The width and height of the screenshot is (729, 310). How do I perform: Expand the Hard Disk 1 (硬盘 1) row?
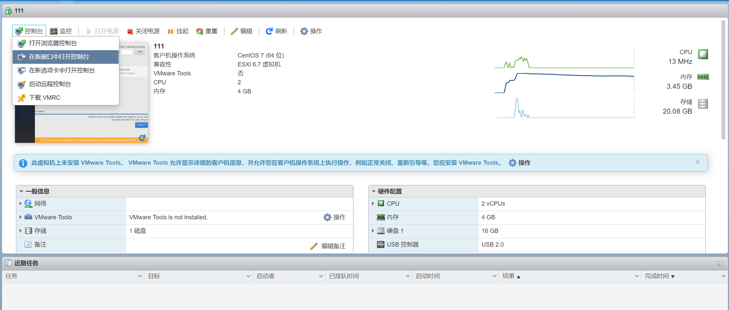(373, 231)
